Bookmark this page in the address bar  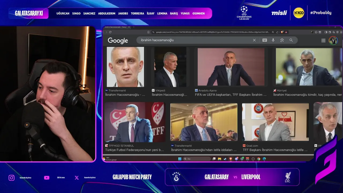coord(148,32)
